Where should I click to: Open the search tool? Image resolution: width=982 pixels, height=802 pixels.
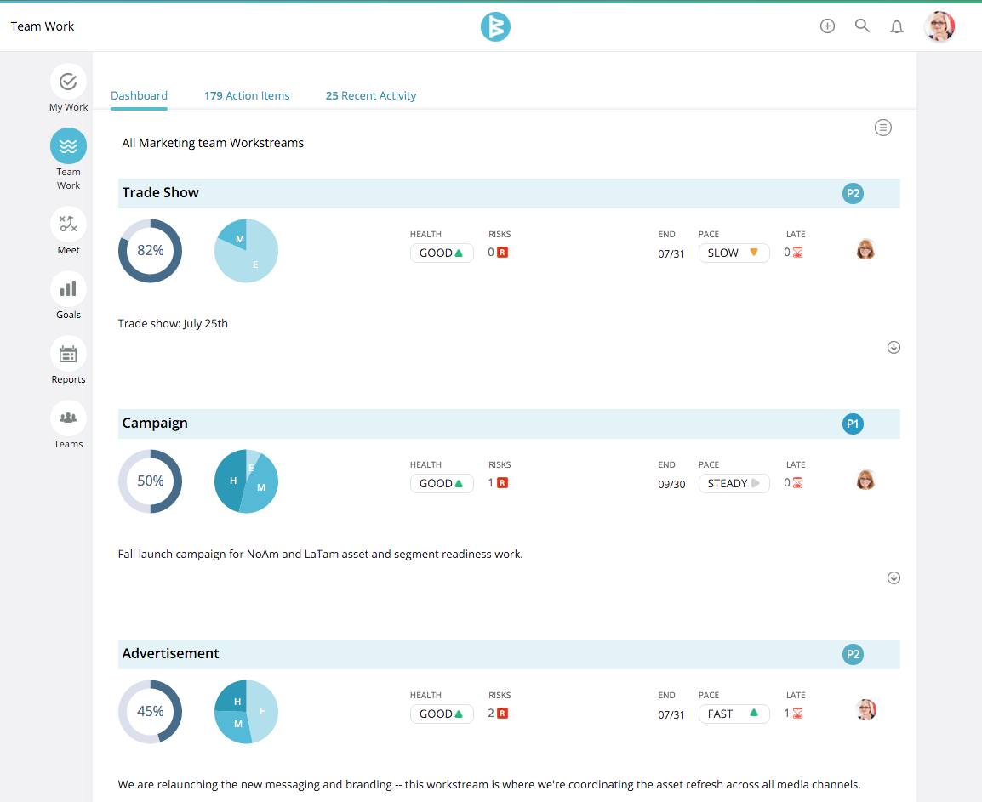click(862, 26)
